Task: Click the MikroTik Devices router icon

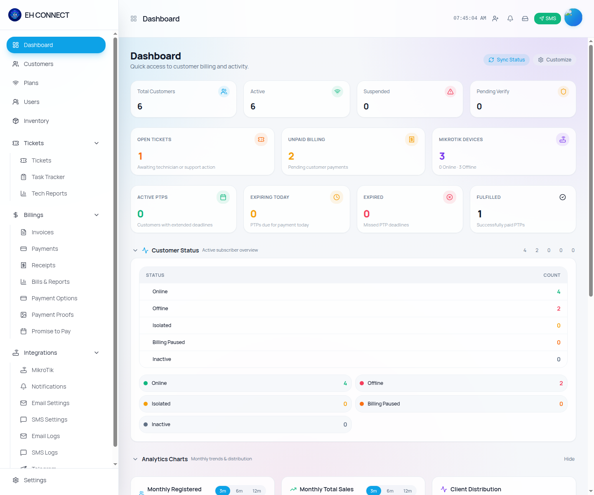Action: point(563,139)
